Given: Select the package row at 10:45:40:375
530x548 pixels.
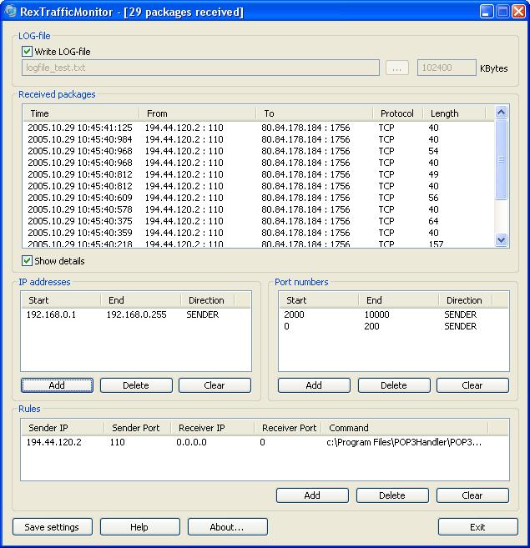Looking at the screenshot, I should pos(258,221).
